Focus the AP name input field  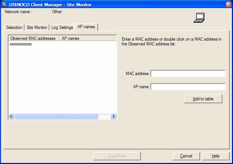pos(188,87)
